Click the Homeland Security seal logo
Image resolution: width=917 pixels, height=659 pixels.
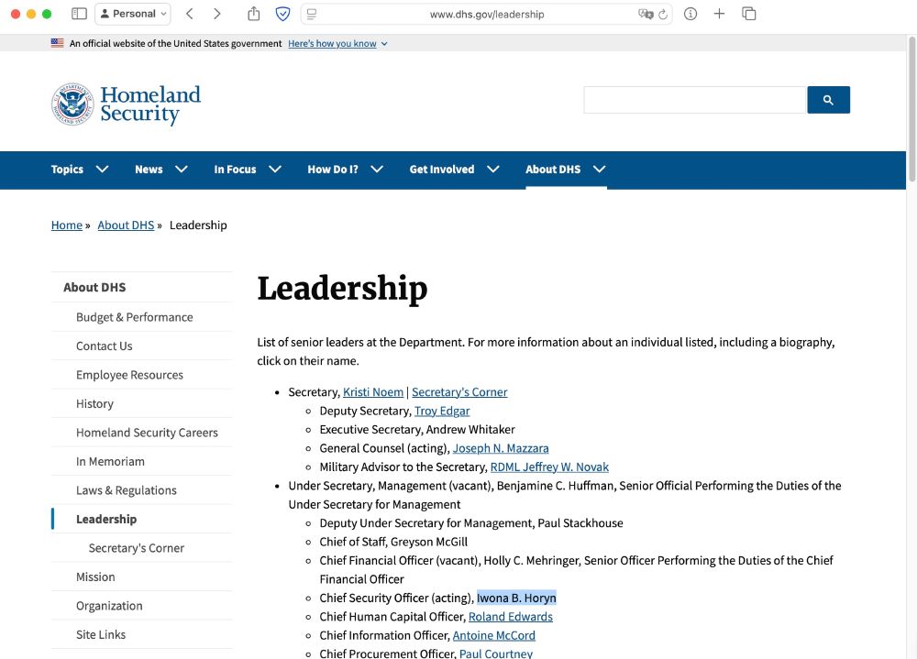(x=71, y=104)
